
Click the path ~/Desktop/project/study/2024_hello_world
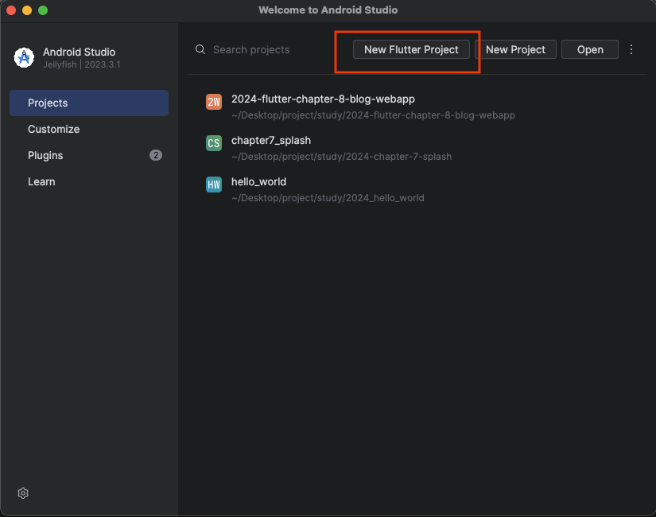click(x=328, y=198)
